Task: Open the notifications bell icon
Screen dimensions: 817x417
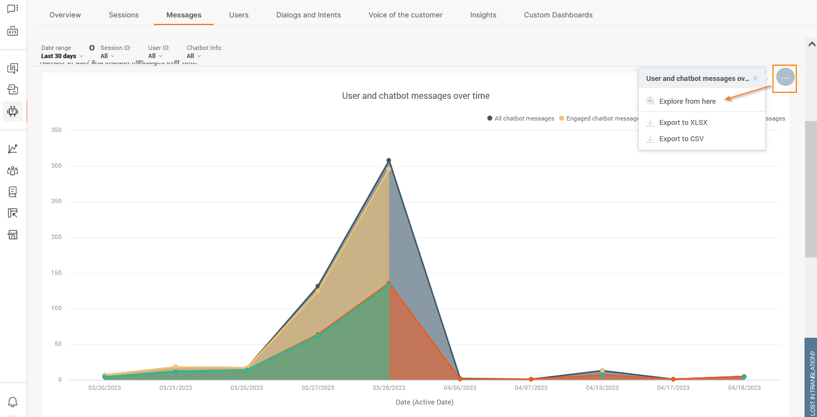Action: 13,401
